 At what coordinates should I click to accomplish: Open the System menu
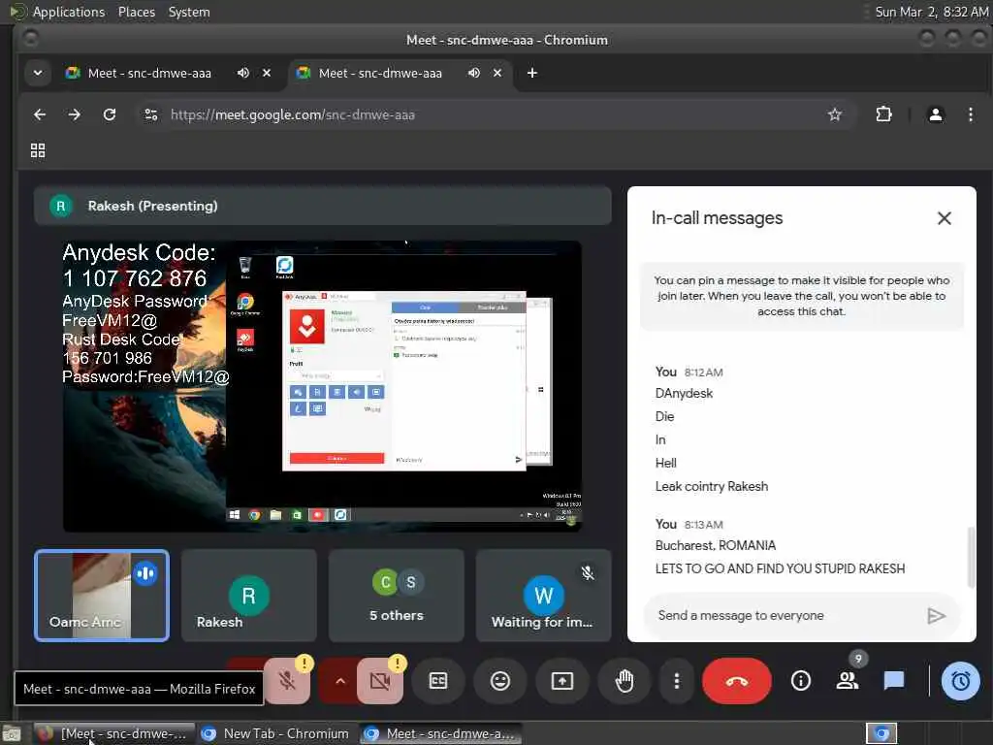[189, 12]
